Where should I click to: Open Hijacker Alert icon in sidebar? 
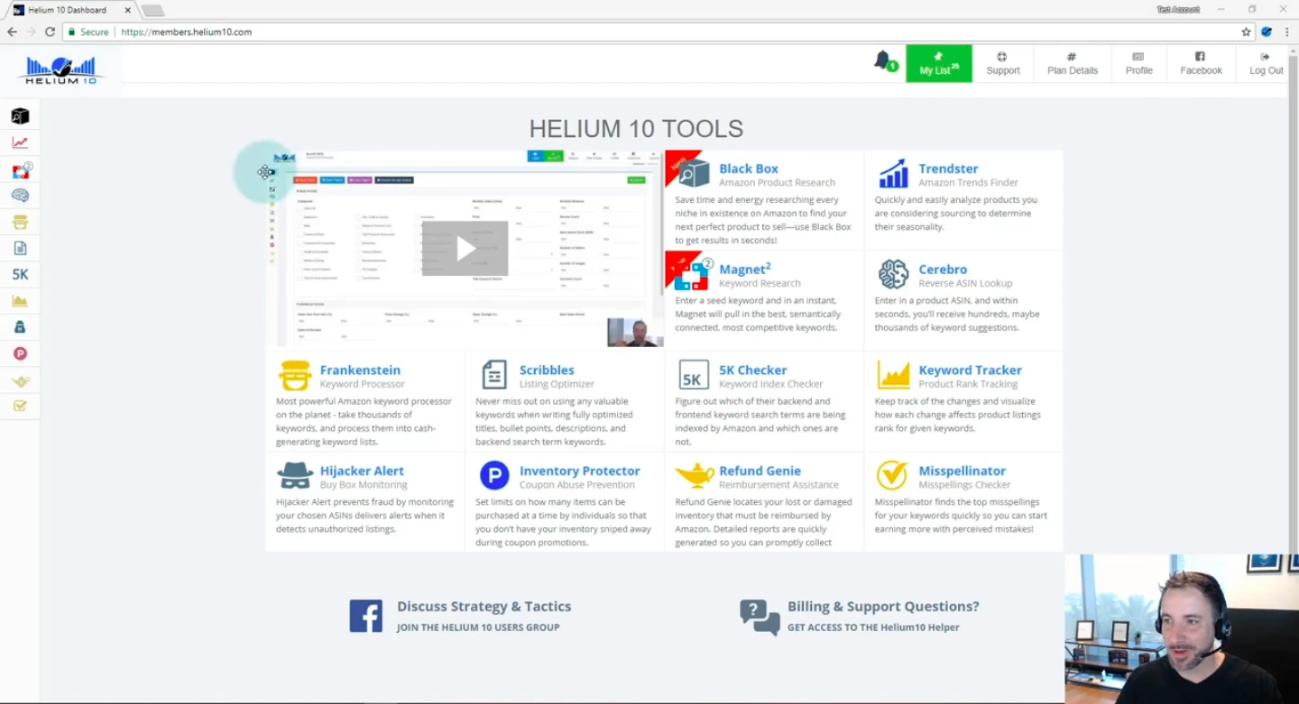pyautogui.click(x=20, y=327)
